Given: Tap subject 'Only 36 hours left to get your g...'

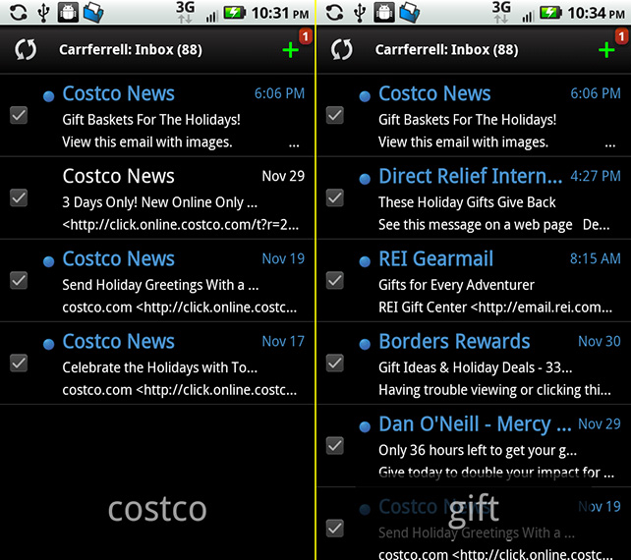Looking at the screenshot, I should tap(478, 451).
